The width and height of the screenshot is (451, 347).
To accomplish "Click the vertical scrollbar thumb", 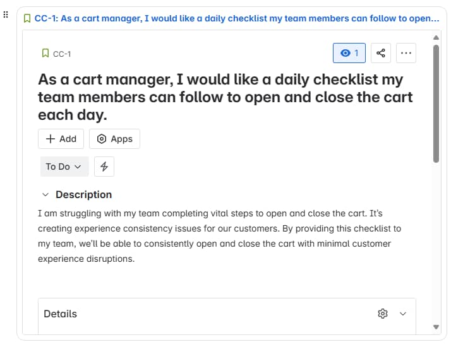I will click(436, 103).
